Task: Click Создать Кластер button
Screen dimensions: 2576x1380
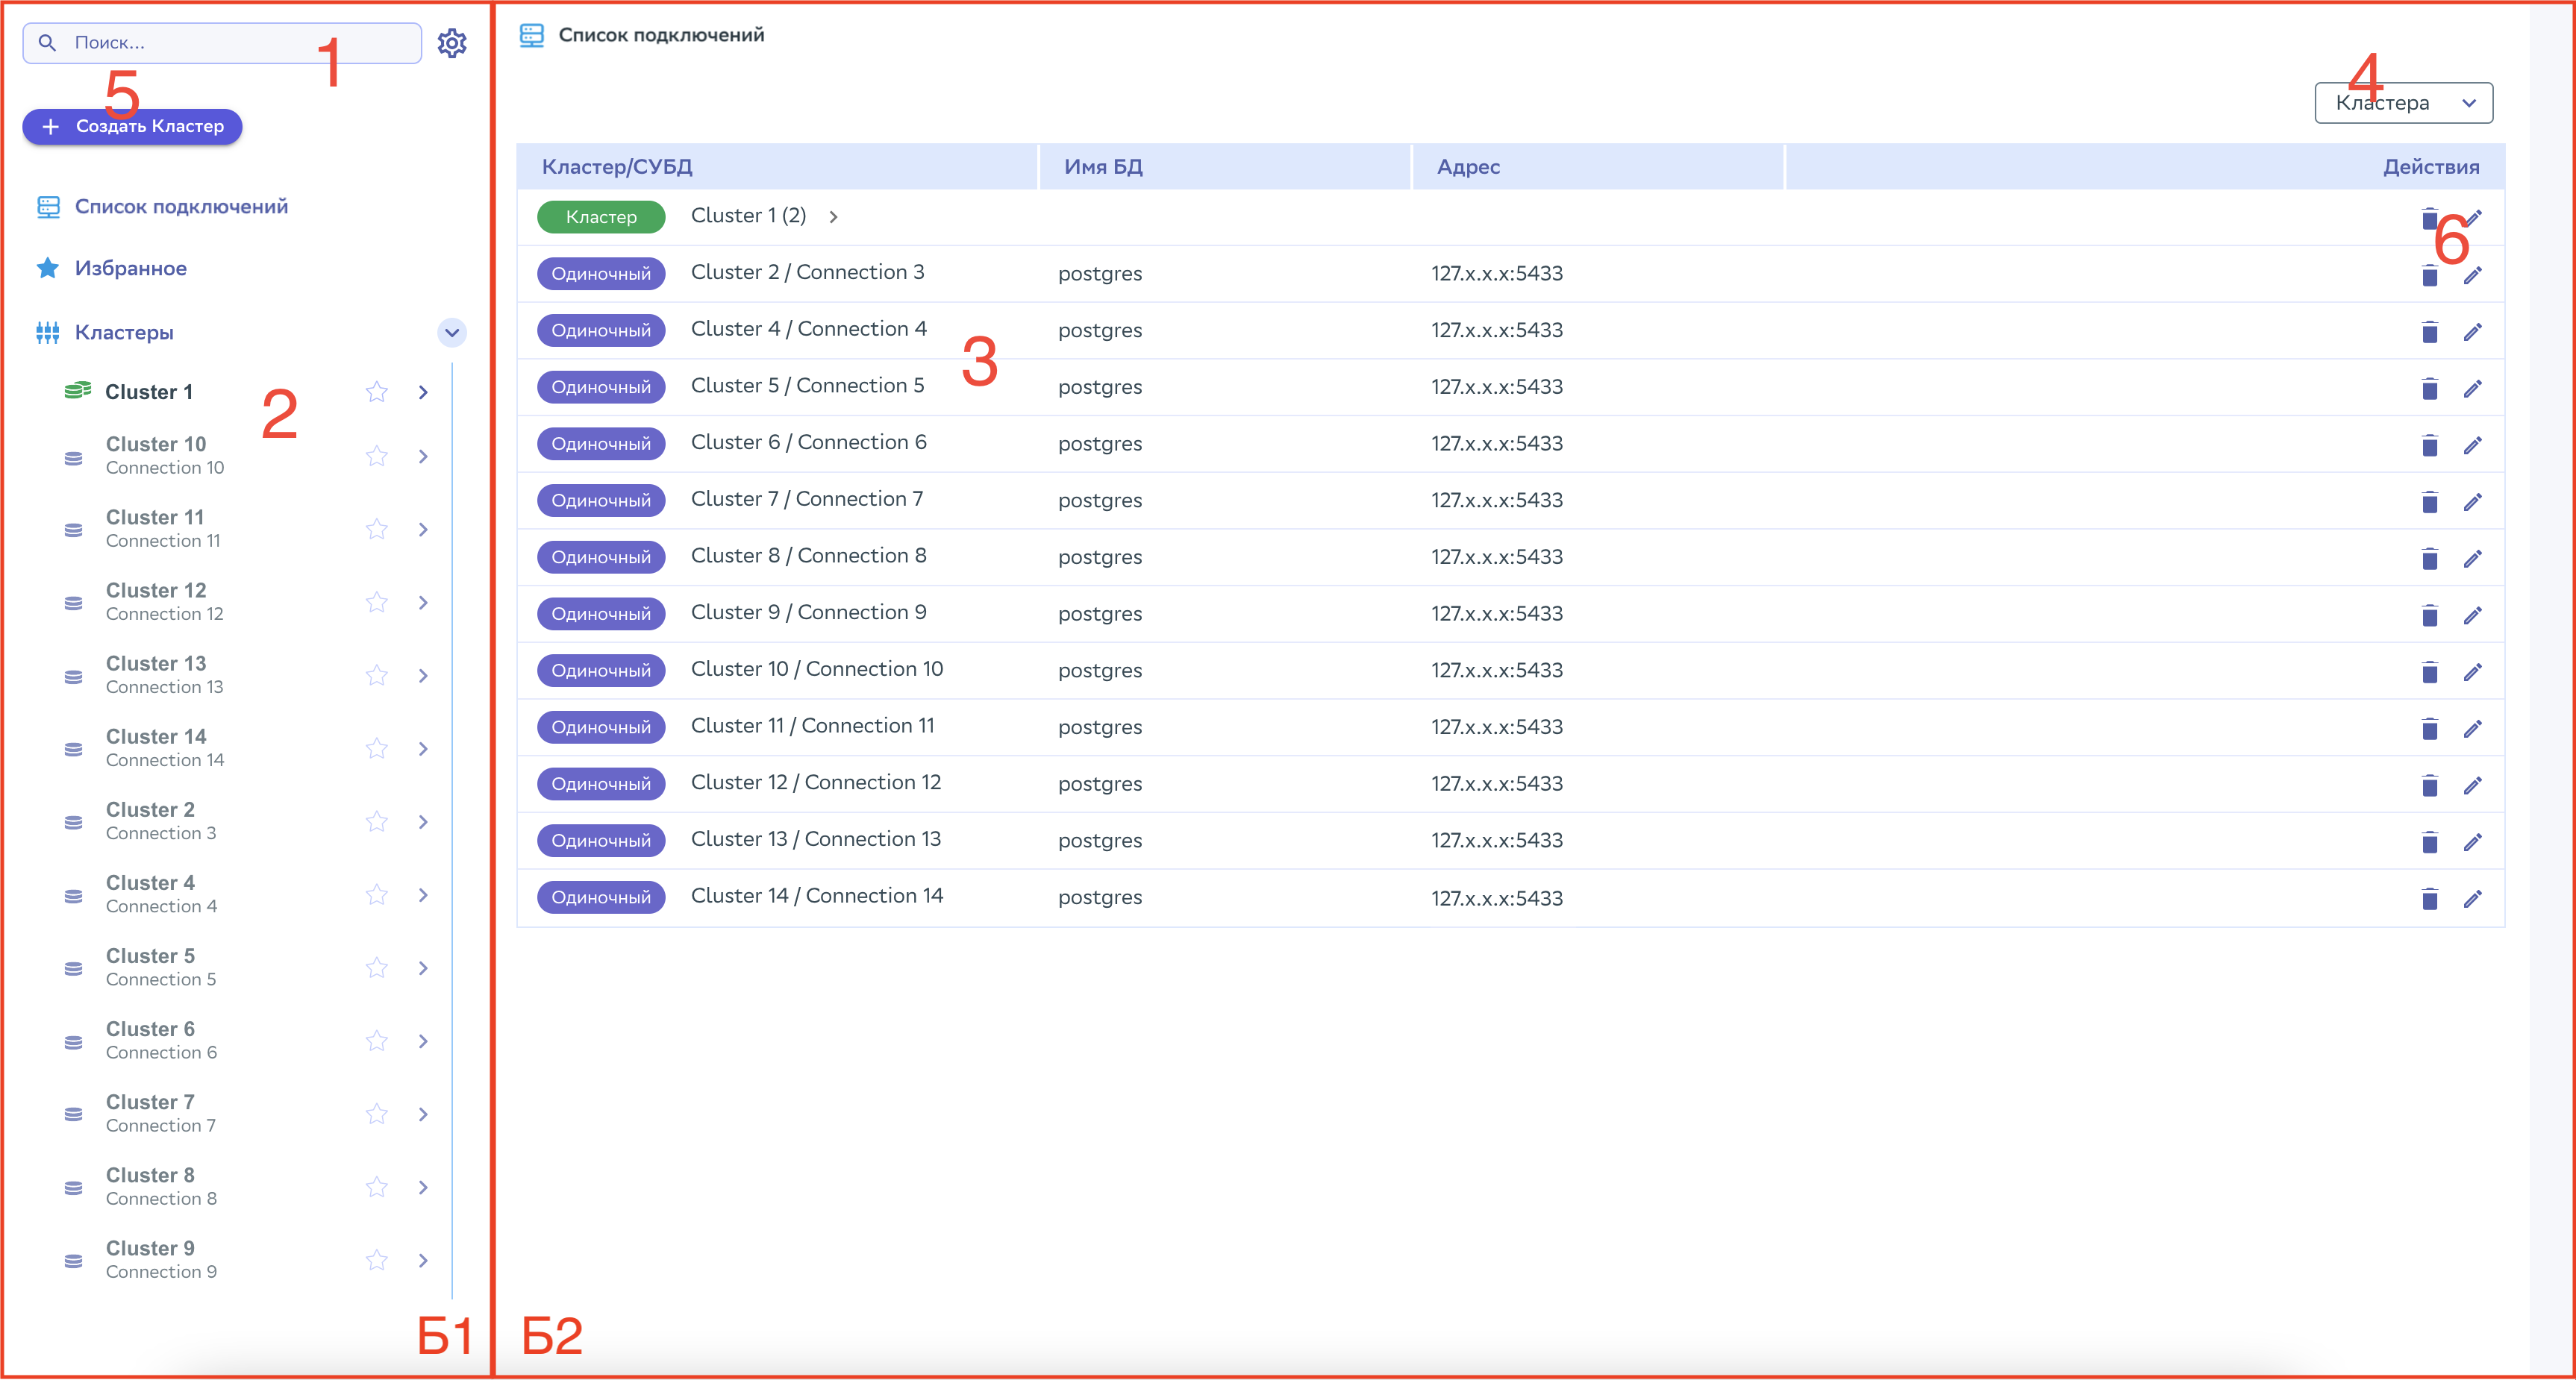Action: point(133,127)
